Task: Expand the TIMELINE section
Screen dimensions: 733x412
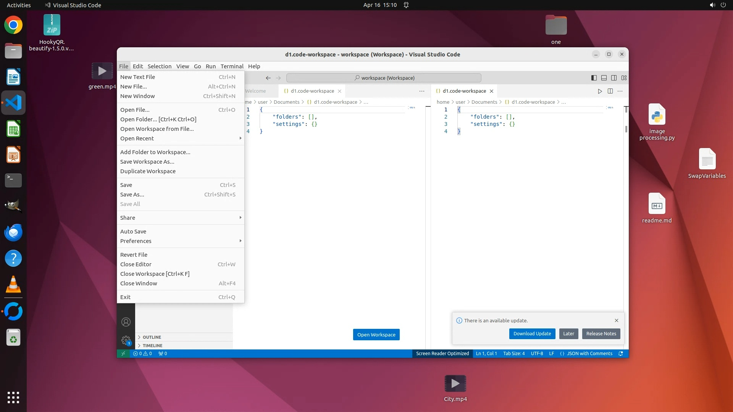Action: tap(152, 346)
